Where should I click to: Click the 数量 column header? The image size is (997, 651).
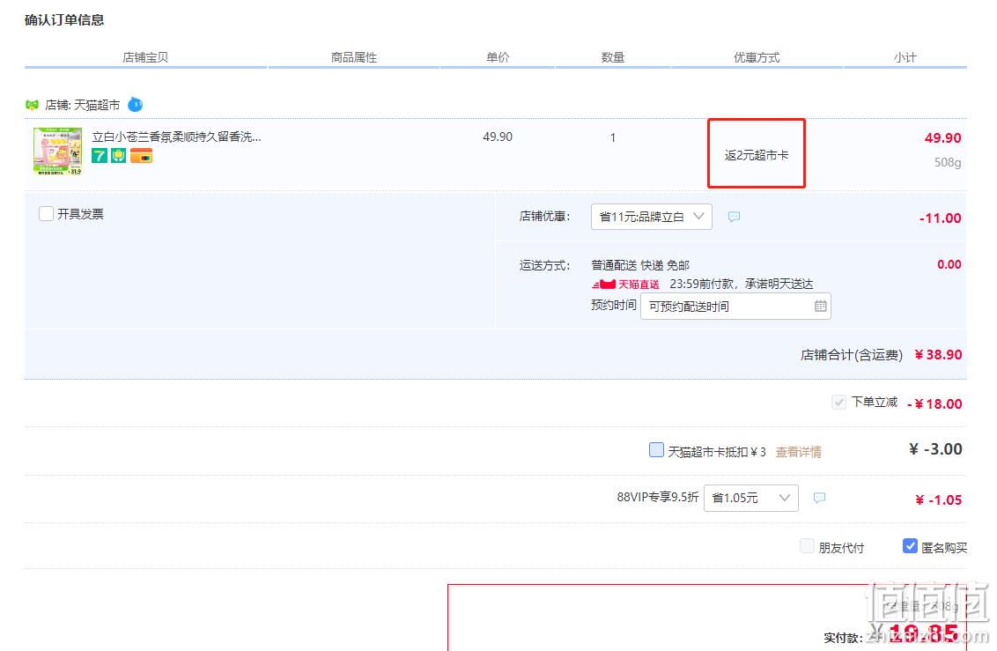(x=613, y=57)
